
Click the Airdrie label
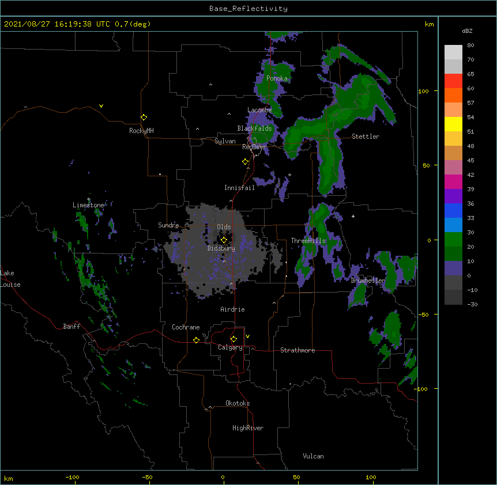tap(232, 309)
